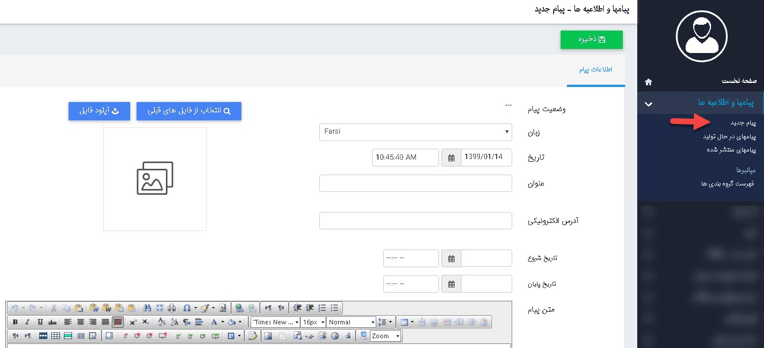Toggle center text alignment
Screen dimensions: 764x348
pyautogui.click(x=80, y=322)
